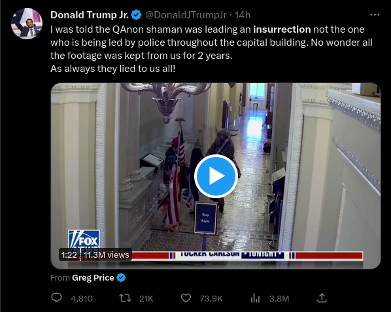Click the reply speech bubble icon
391x312 pixels.
point(56,298)
